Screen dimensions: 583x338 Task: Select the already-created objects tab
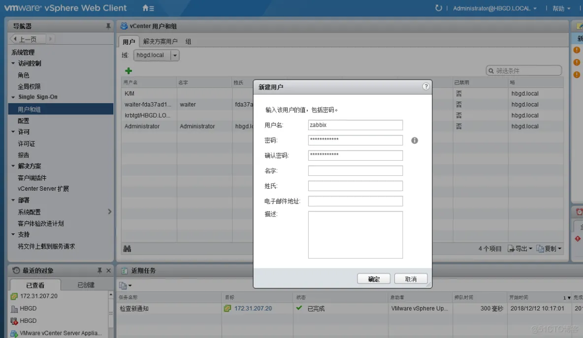coord(86,285)
